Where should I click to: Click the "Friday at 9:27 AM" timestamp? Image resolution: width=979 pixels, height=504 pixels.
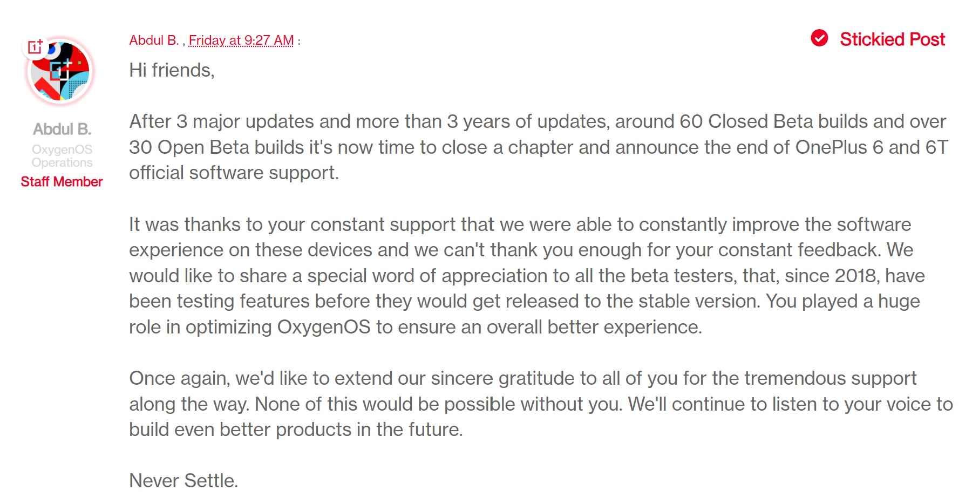pos(241,40)
